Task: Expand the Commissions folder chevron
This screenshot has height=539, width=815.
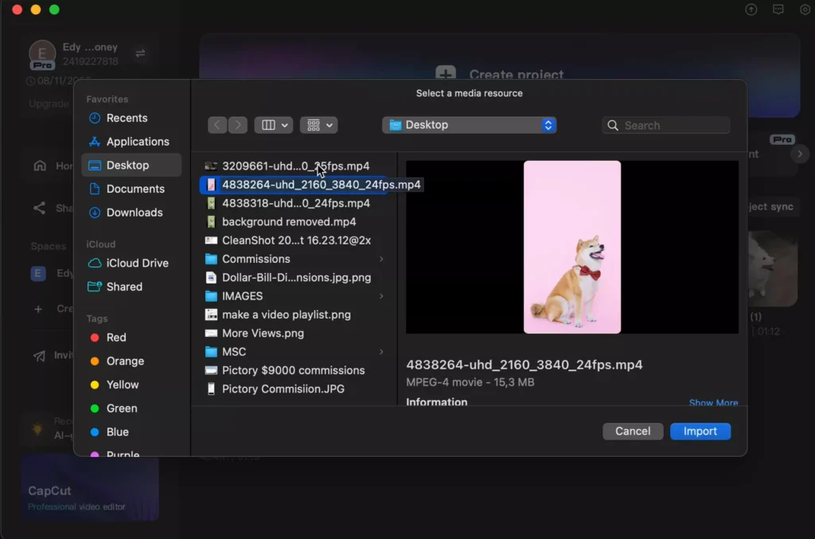Action: coord(381,259)
